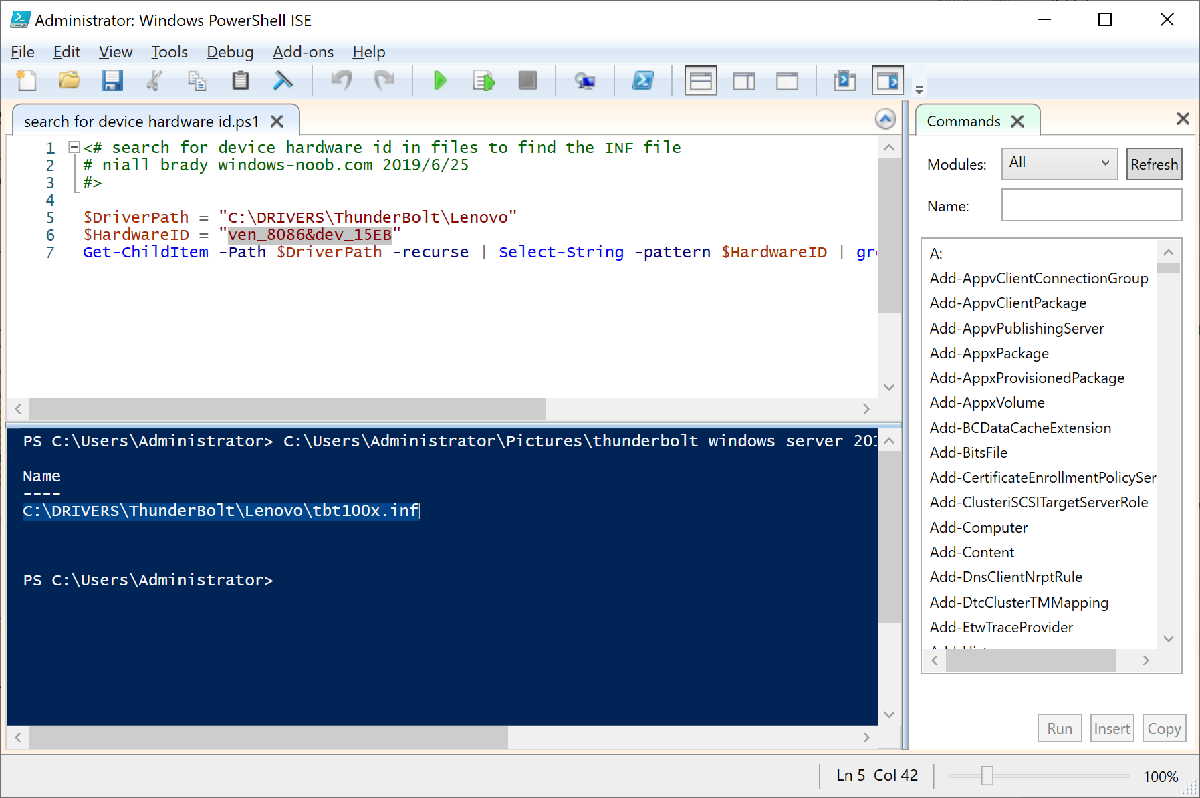Click the tbt100x.inf result path in console

tap(221, 511)
